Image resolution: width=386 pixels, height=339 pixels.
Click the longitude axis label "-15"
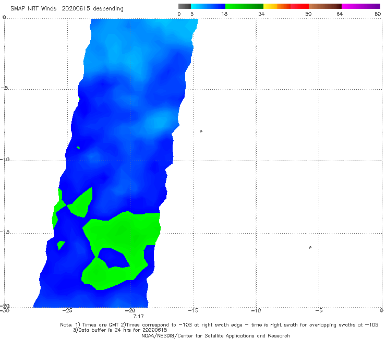(x=193, y=311)
